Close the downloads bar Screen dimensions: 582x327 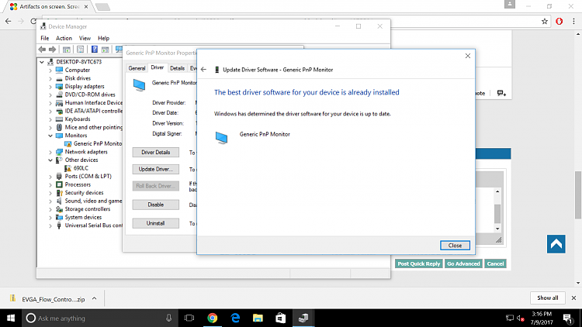pos(573,298)
